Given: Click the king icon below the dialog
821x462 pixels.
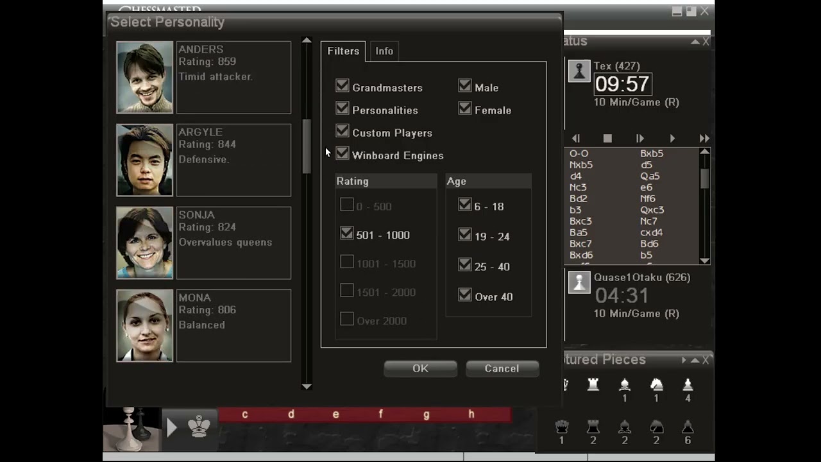Looking at the screenshot, I should point(199,427).
